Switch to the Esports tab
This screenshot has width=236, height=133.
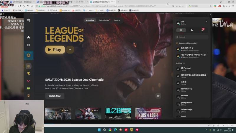(x=117, y=20)
